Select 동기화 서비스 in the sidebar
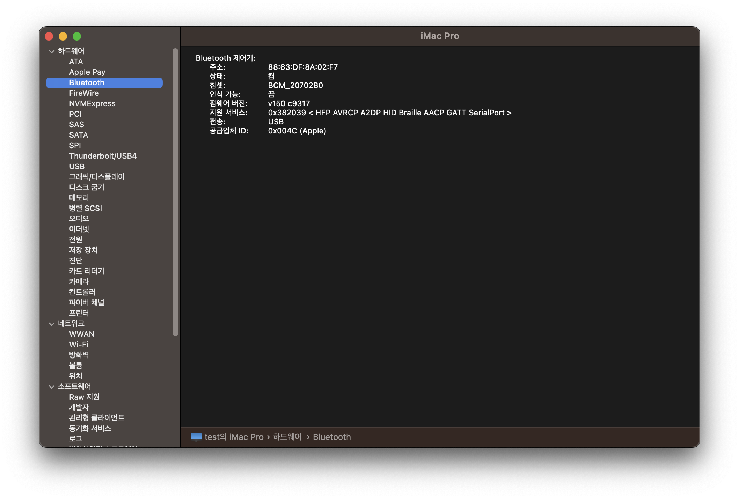 pyautogui.click(x=90, y=428)
